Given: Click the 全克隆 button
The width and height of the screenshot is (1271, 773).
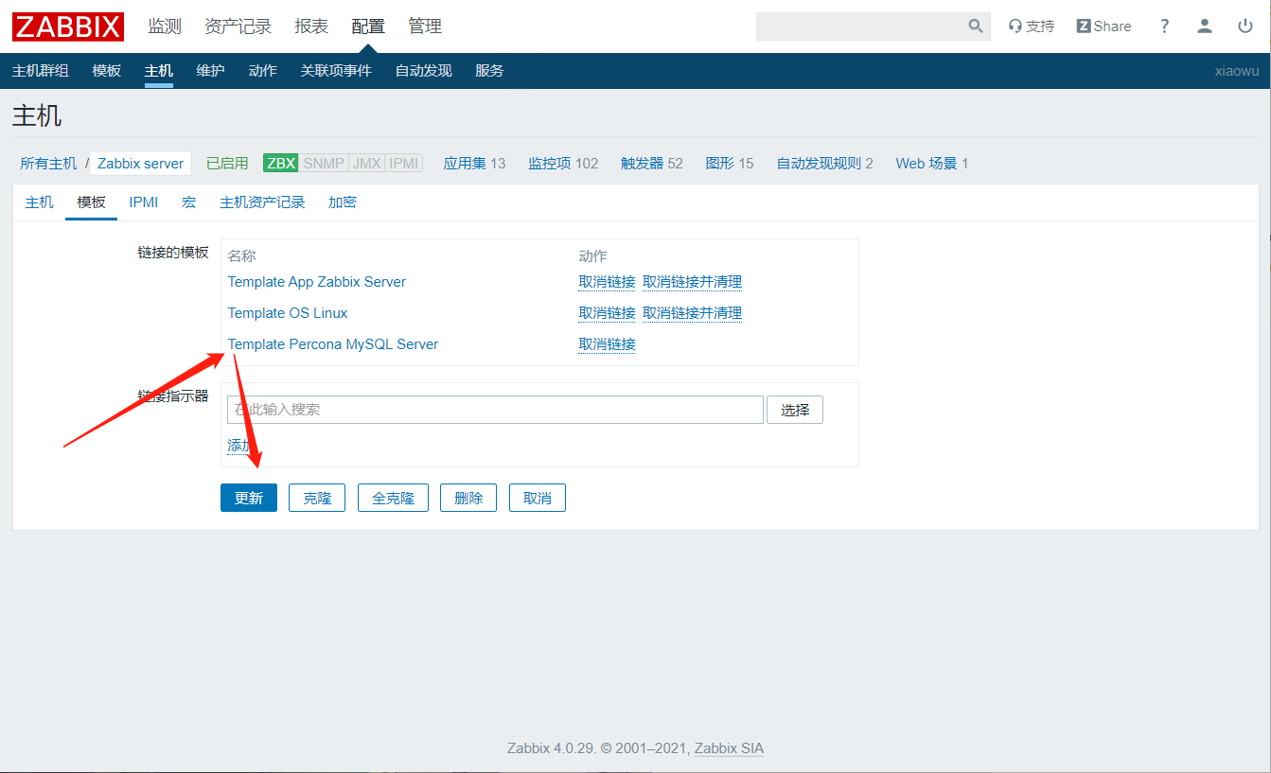Looking at the screenshot, I should pos(393,498).
